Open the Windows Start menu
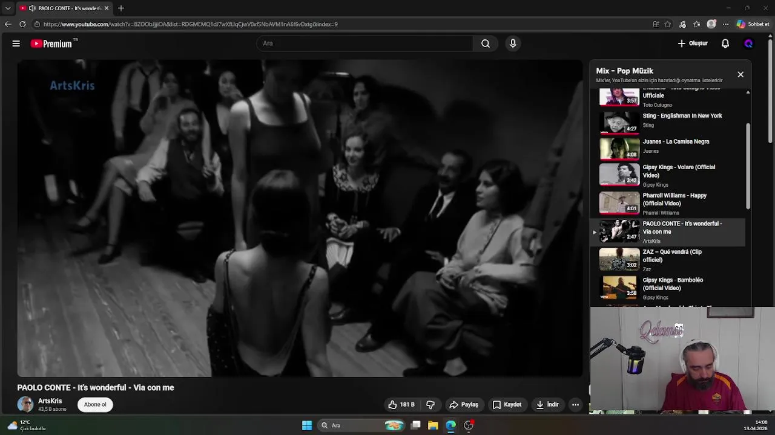The height and width of the screenshot is (435, 775). (307, 425)
